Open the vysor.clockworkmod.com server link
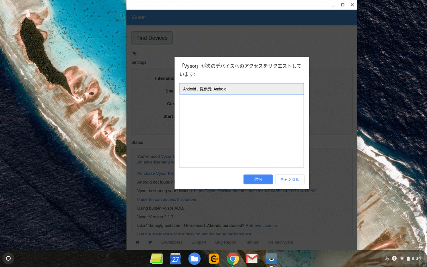This screenshot has width=427, height=267. point(255,191)
